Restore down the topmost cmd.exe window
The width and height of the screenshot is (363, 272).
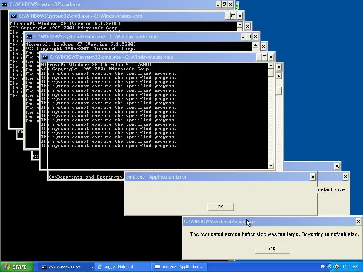[224, 4]
